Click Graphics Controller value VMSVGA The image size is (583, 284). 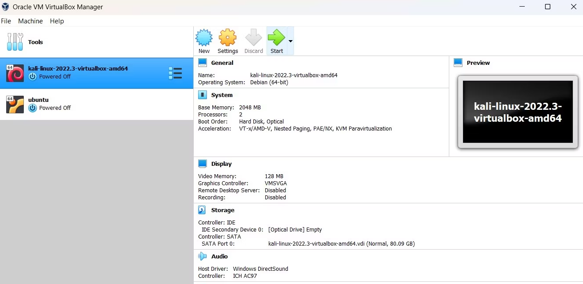pyautogui.click(x=276, y=183)
